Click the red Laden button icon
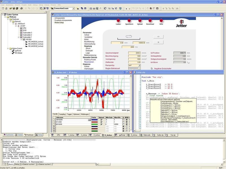This screenshot has width=226, height=169. point(118,21)
